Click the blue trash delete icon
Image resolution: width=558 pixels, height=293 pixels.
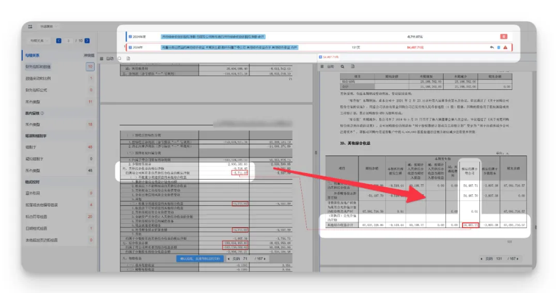pyautogui.click(x=499, y=48)
